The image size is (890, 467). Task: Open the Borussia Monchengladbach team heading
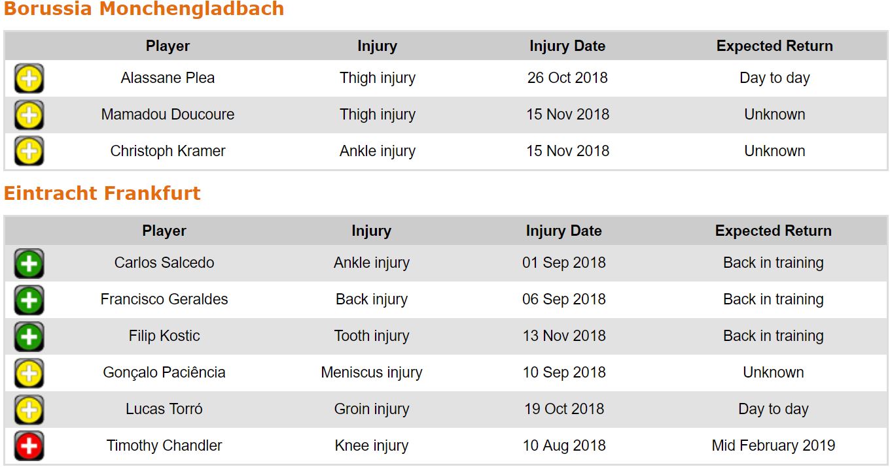point(144,9)
